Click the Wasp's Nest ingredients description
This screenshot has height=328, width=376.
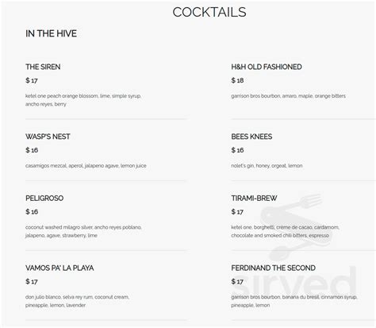point(86,166)
